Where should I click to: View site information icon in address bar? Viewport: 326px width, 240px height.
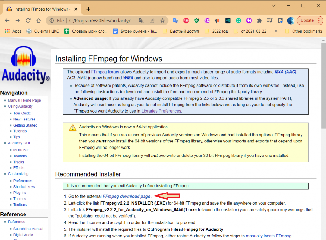point(52,21)
